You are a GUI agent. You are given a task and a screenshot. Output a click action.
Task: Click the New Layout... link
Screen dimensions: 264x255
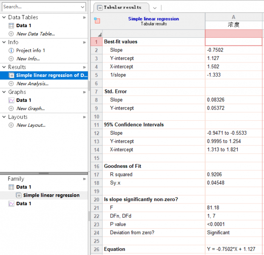31,125
